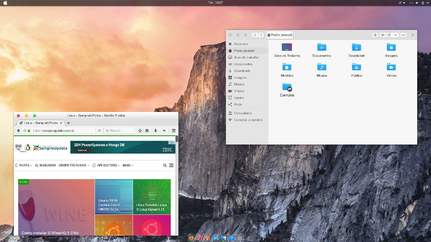
Task: Open the clock in the top panel
Action: point(216,3)
